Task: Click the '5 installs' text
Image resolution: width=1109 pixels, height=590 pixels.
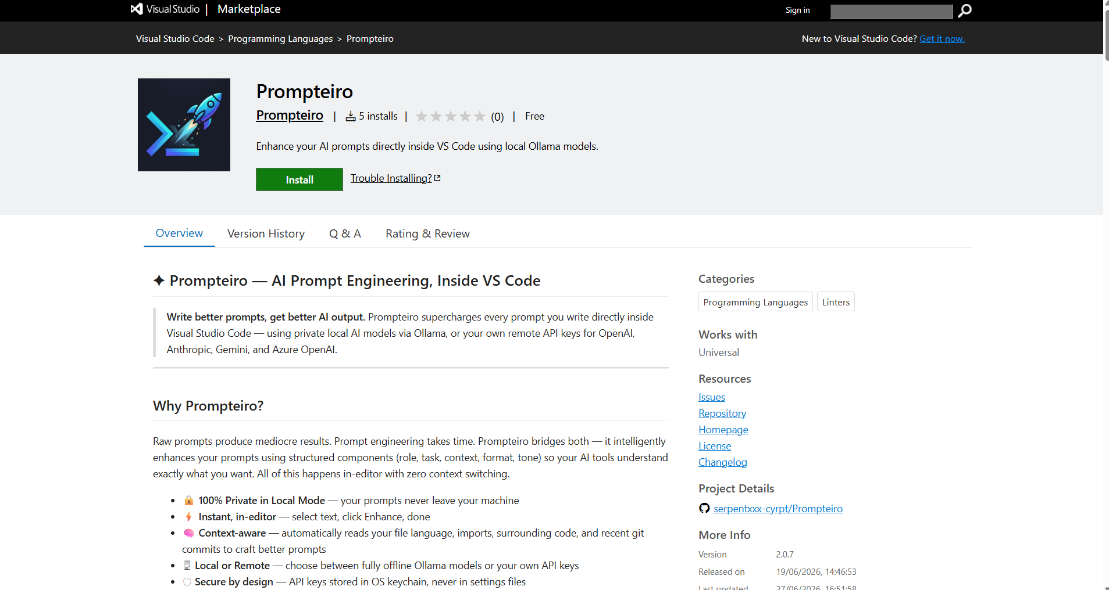Action: (378, 116)
